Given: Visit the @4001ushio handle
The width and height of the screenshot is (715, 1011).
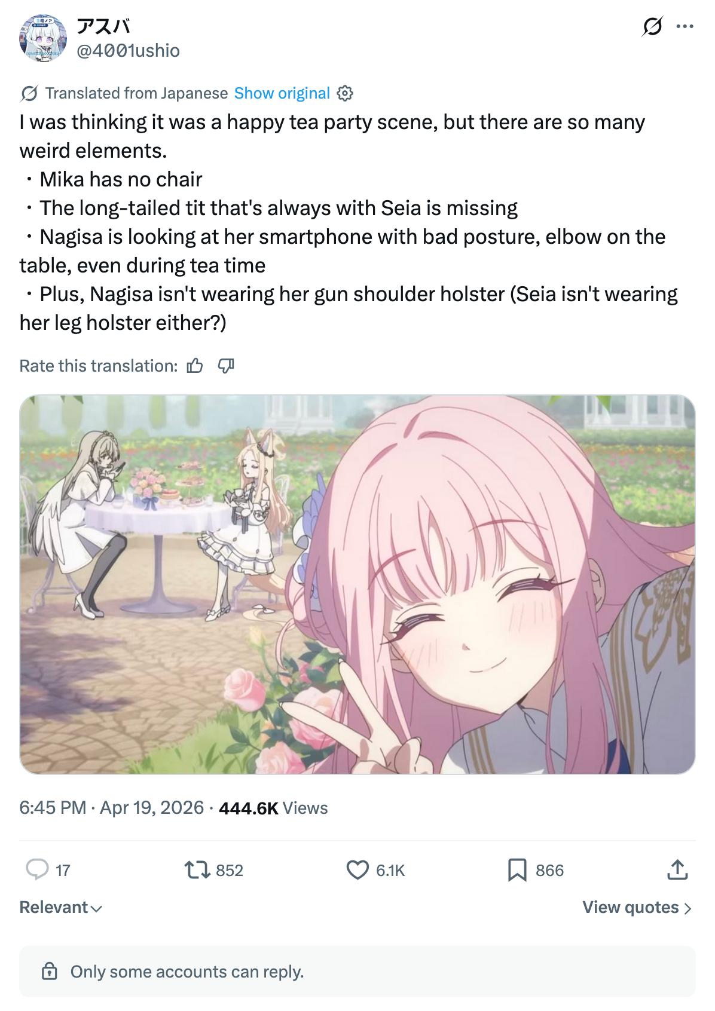Looking at the screenshot, I should pos(128,51).
